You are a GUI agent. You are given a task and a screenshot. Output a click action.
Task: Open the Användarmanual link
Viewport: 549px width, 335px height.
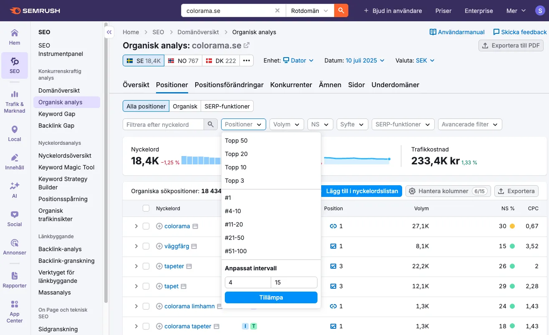tap(457, 32)
